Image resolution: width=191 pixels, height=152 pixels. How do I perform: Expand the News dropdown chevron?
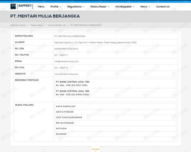[149, 7]
